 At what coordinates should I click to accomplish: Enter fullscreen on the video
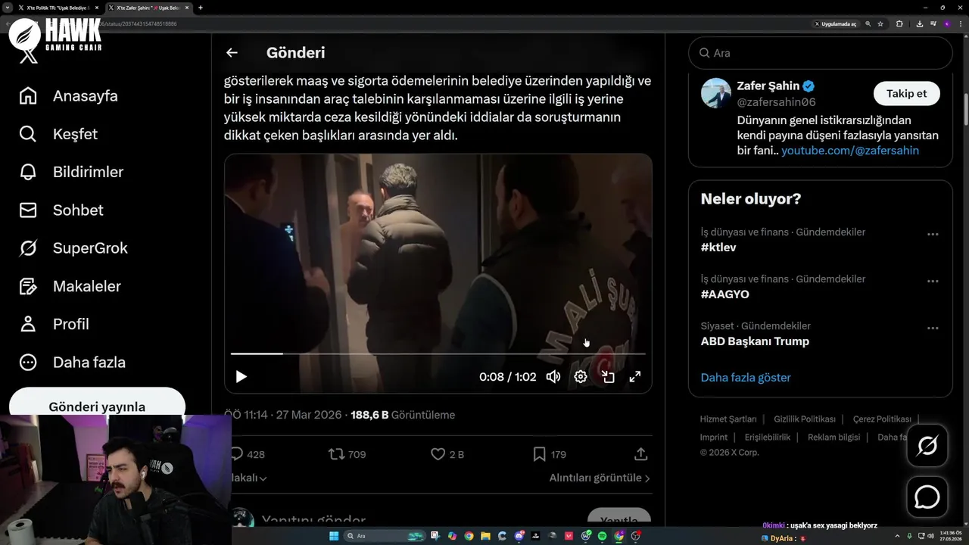635,376
